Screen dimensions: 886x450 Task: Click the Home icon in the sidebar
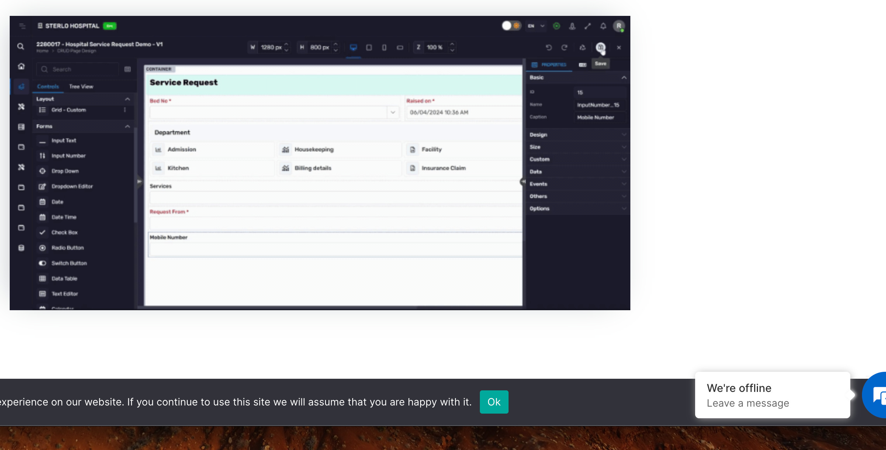point(21,66)
